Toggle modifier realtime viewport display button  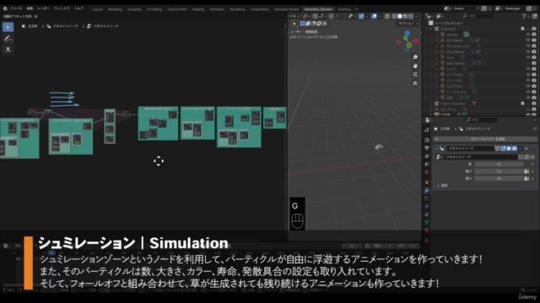tap(509, 148)
